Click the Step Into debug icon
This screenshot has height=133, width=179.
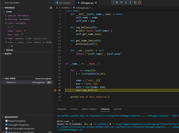pyautogui.click(x=126, y=3)
